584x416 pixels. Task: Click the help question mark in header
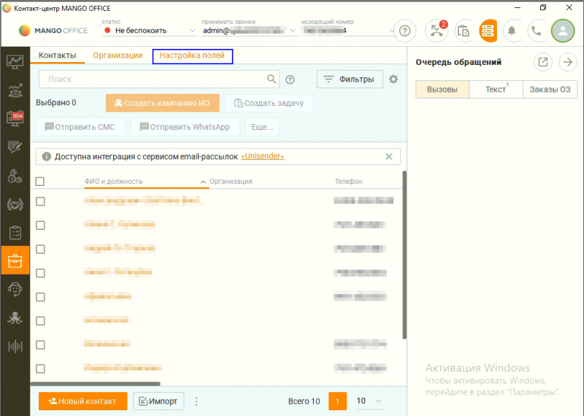[405, 31]
